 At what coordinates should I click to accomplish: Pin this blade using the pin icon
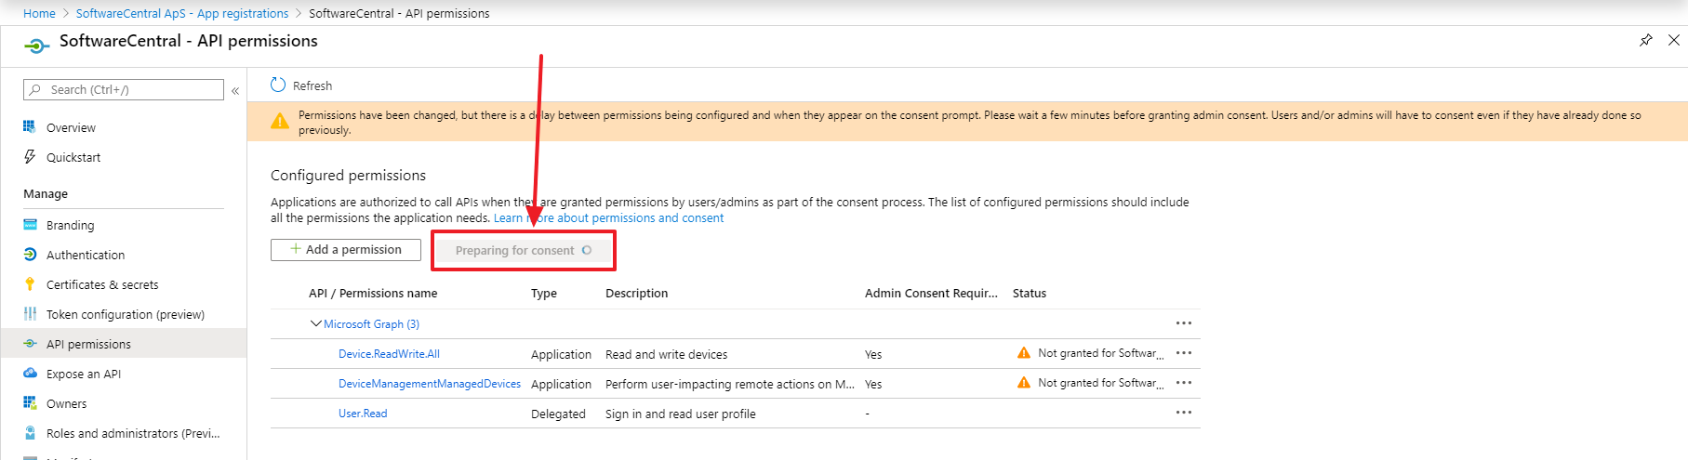point(1645,40)
